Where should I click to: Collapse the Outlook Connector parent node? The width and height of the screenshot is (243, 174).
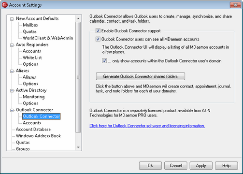click(x=12, y=110)
